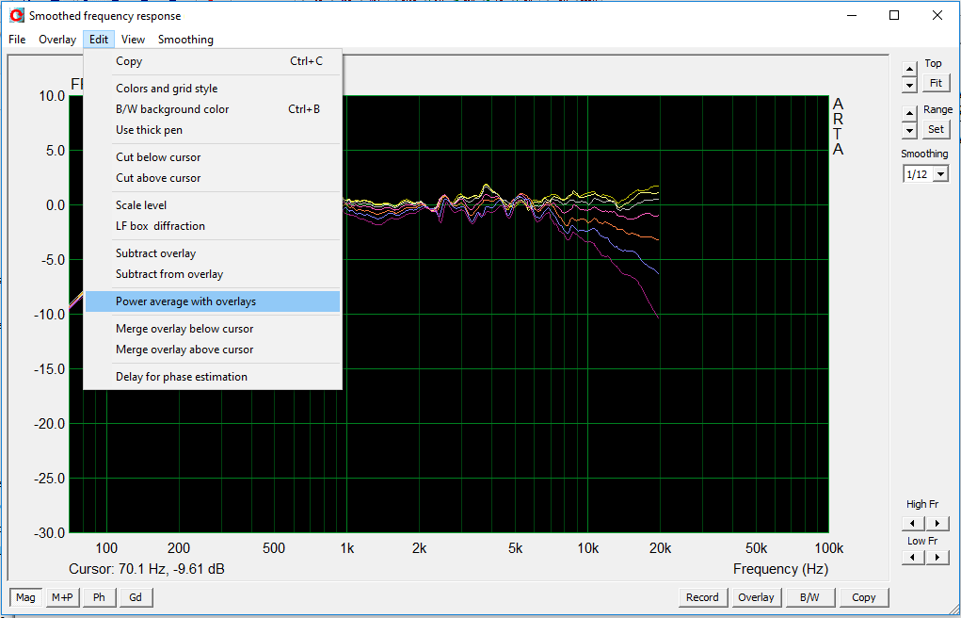Switch to Gd group delay view

point(136,597)
